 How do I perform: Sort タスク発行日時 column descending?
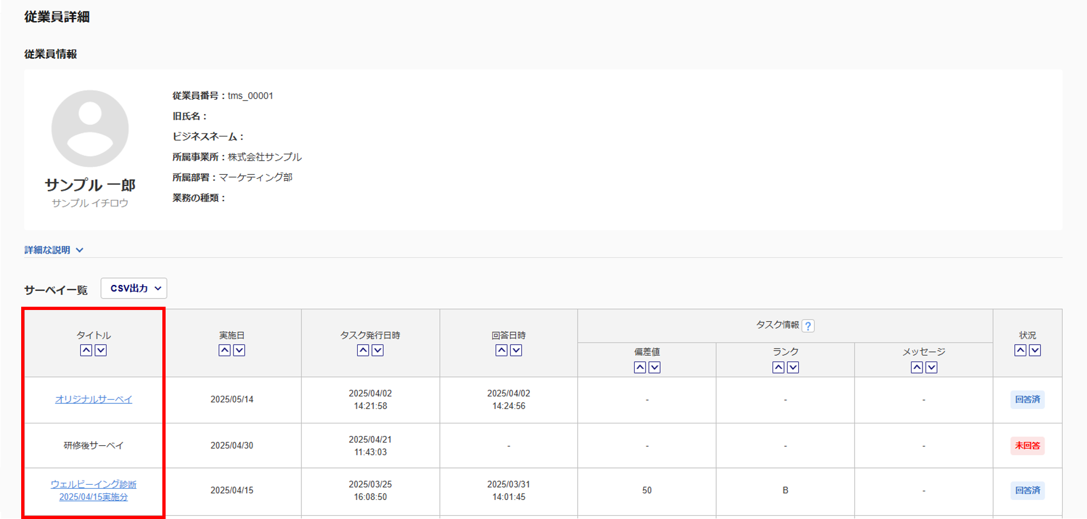pyautogui.click(x=378, y=350)
